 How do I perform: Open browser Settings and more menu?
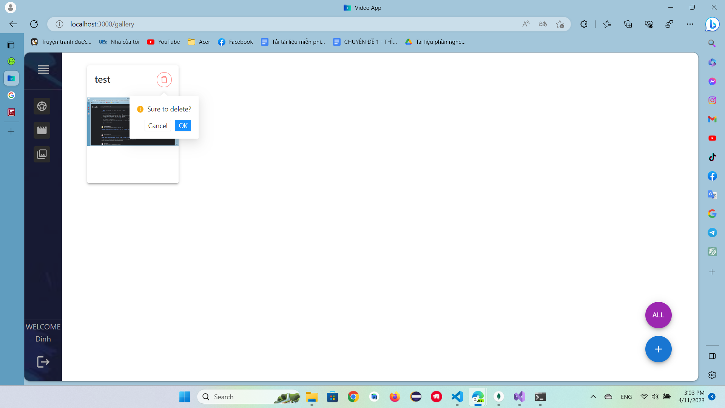click(690, 24)
